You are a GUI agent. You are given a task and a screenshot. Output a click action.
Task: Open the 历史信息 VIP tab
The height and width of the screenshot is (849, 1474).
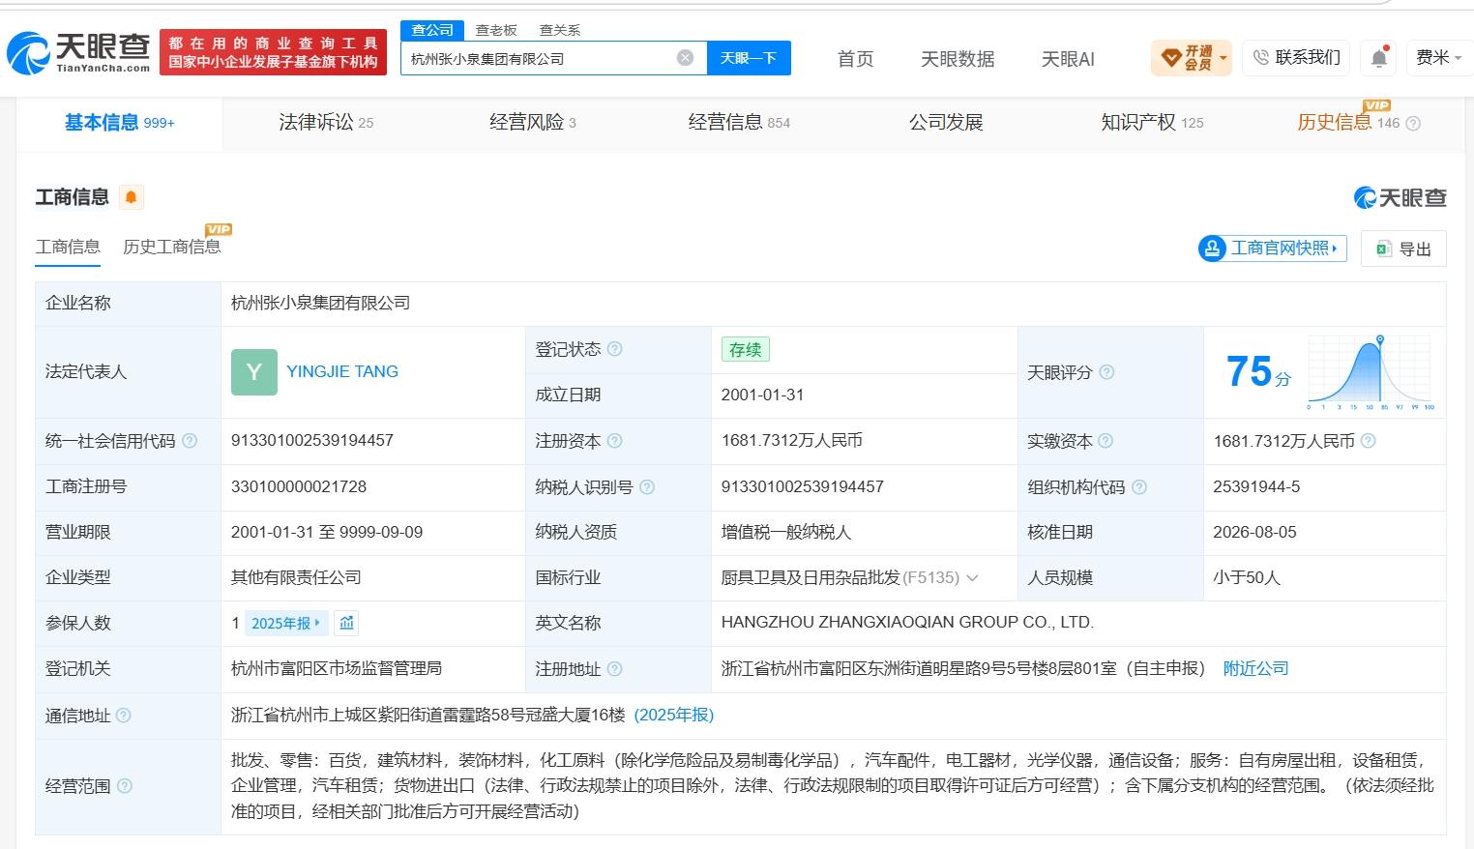tap(1347, 123)
